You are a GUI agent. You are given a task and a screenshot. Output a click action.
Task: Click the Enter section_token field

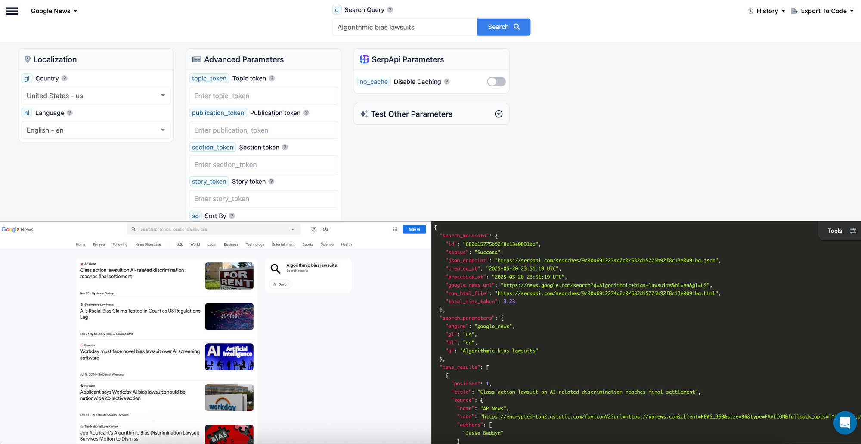click(263, 164)
